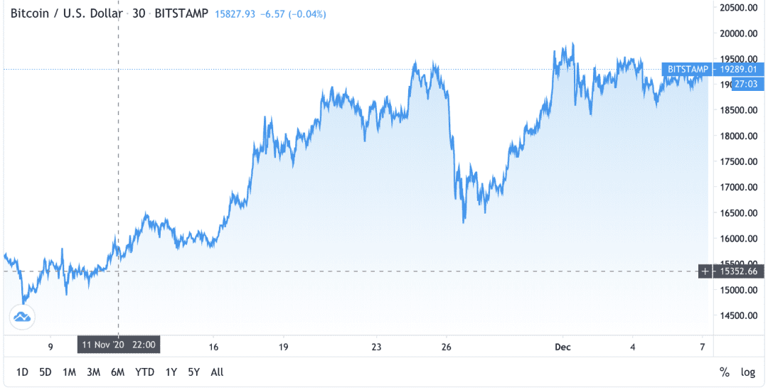Click the plus icon beside 15352.66
The image size is (768, 390).
705,271
